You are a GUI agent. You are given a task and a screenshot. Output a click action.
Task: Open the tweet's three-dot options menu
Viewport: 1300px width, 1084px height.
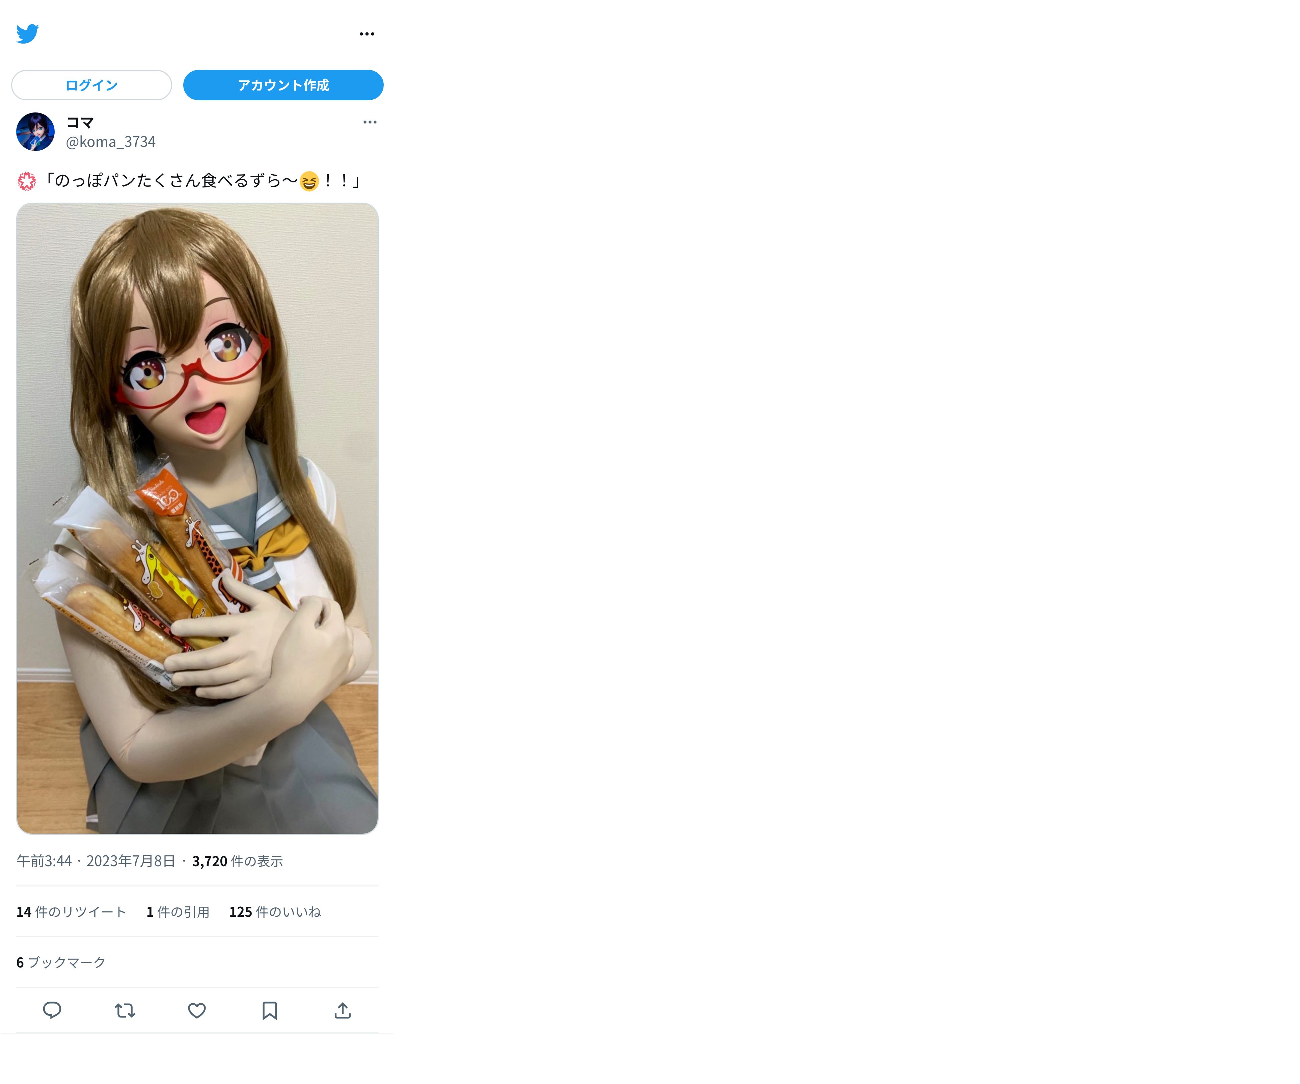pos(370,122)
